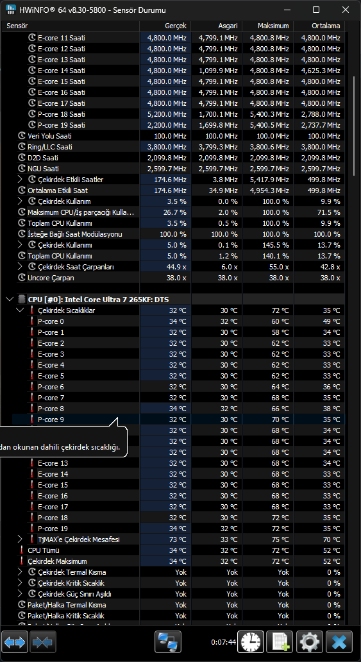Select the E-core 17 temperature row

(x=178, y=507)
